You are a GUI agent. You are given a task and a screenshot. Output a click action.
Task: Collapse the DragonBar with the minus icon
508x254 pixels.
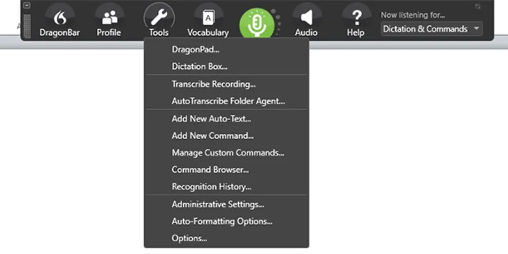click(27, 5)
